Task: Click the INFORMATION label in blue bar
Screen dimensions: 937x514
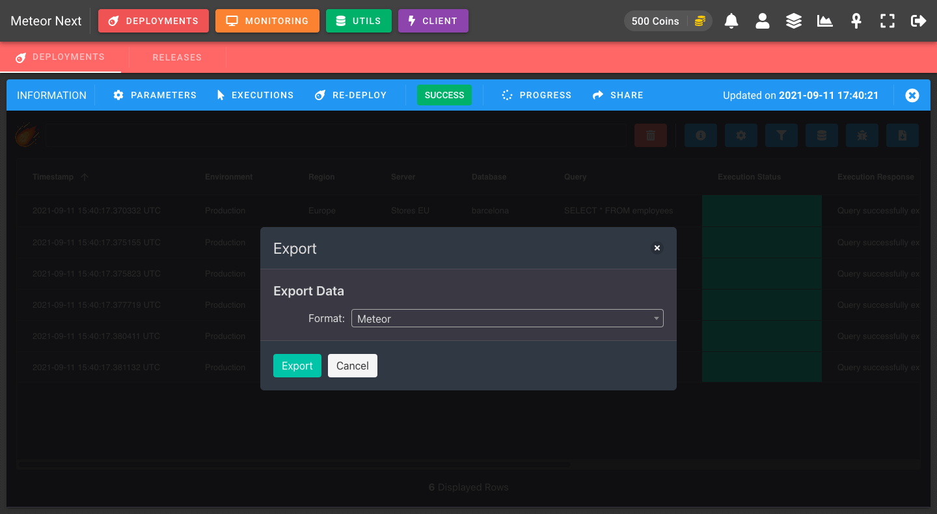Action: pyautogui.click(x=51, y=95)
